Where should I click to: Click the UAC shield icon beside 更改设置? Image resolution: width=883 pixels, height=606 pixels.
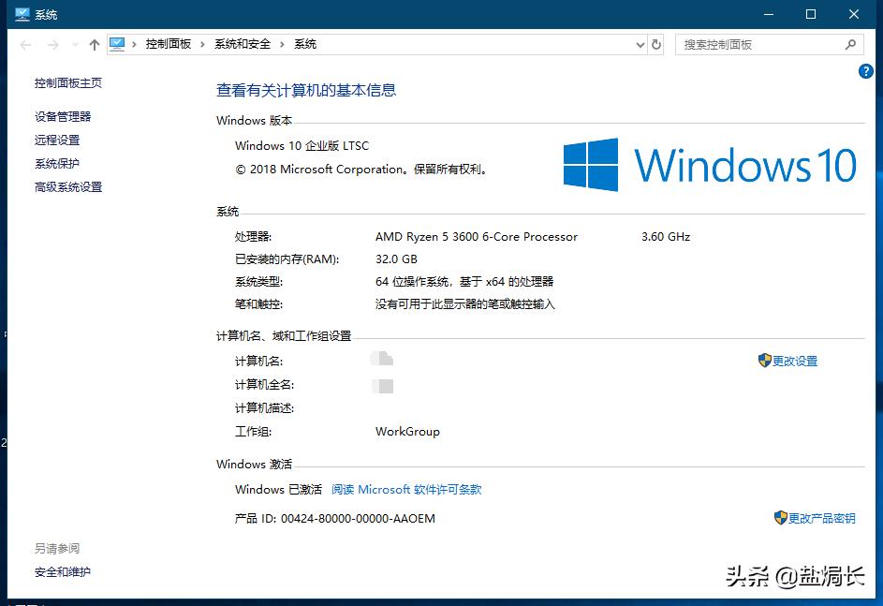coord(763,361)
